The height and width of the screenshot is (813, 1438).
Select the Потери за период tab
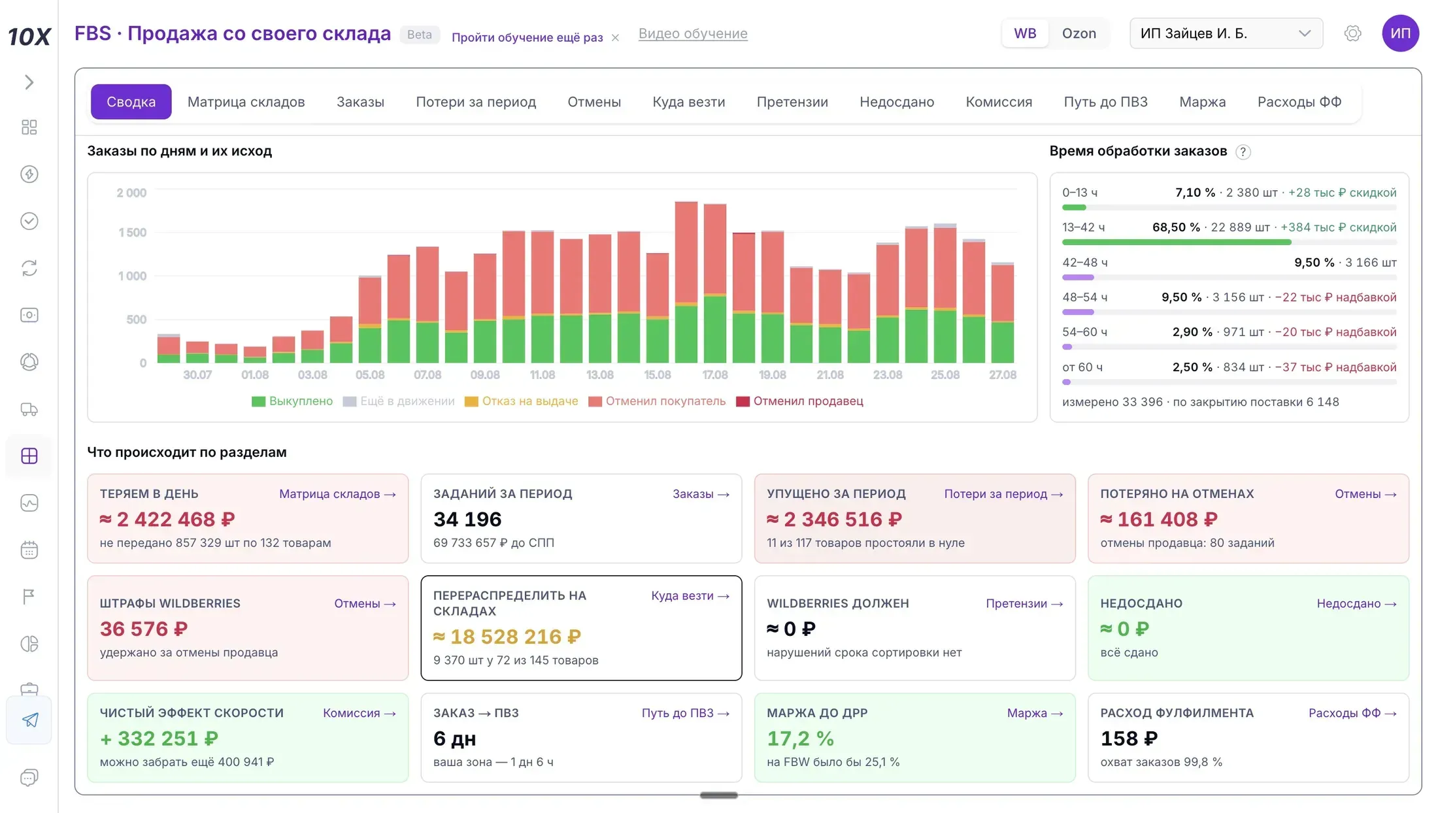click(x=476, y=102)
